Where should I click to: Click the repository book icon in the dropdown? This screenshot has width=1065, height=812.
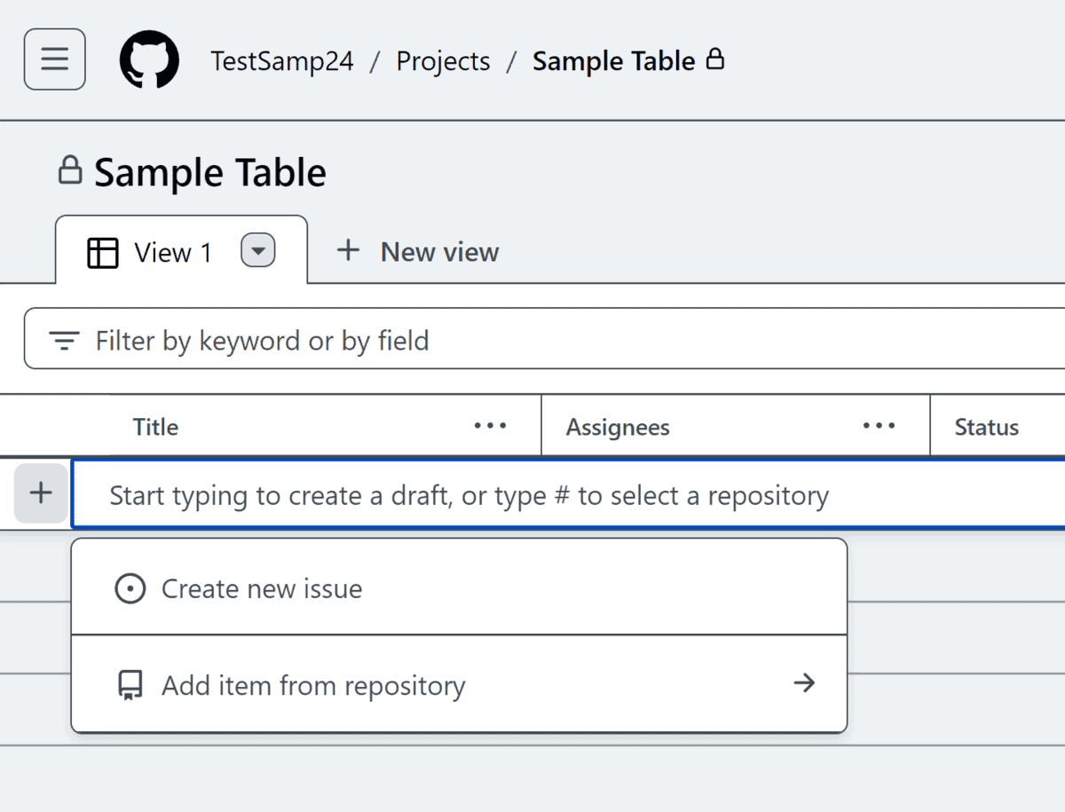[x=130, y=684]
